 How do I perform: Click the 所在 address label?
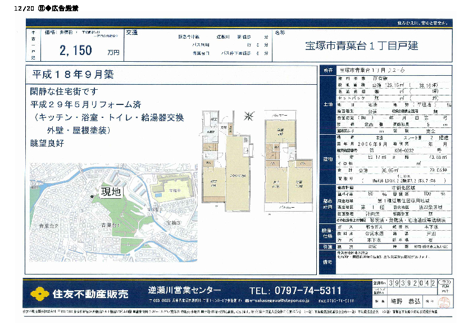click(328, 70)
